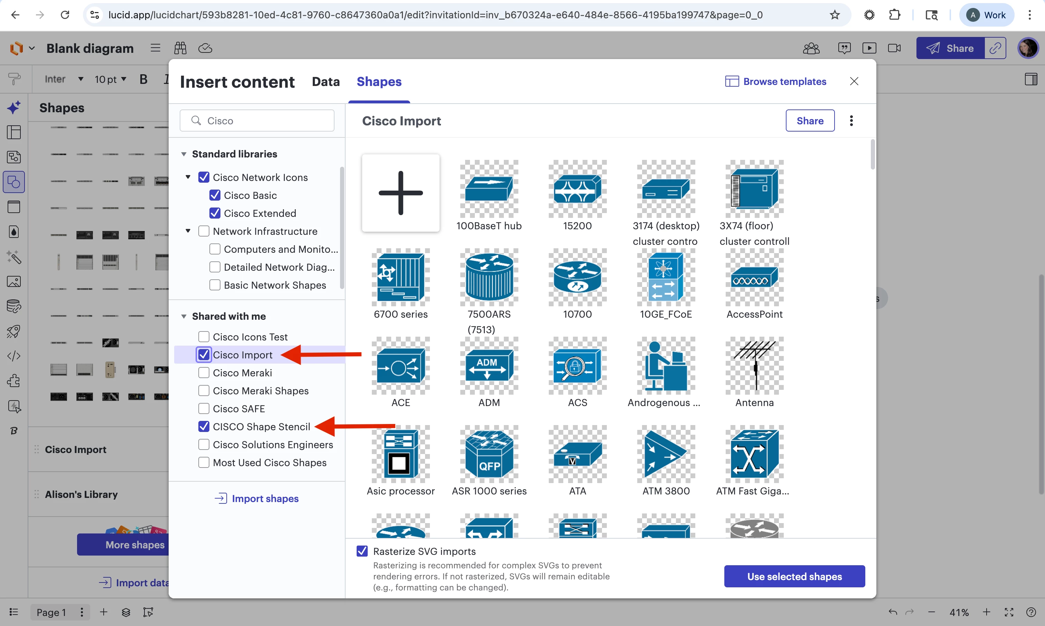Enable the Cisco Meraki library checkbox
Screen dimensions: 1045x626
point(204,373)
